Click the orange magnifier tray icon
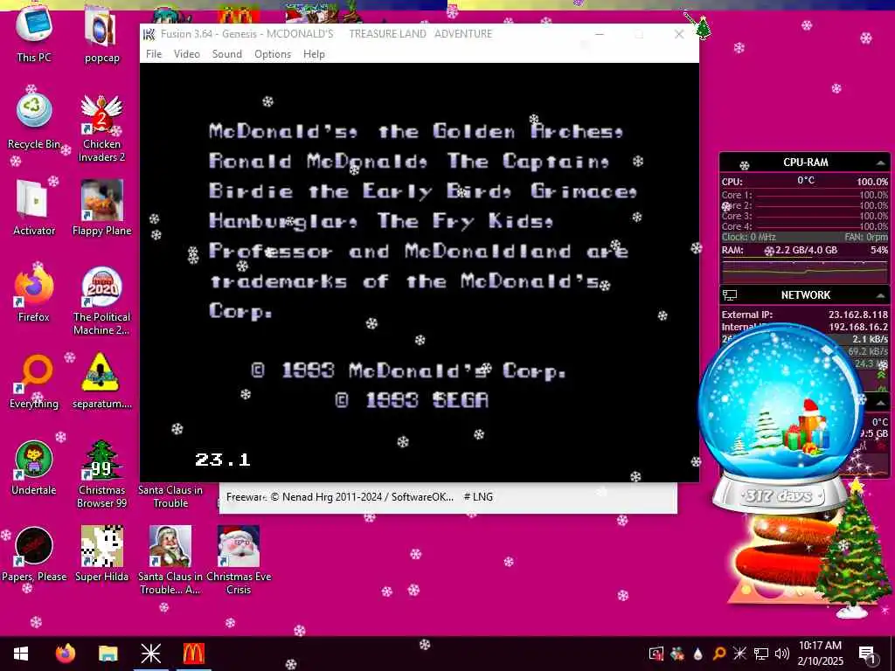Screen dimensions: 895x671 (719, 654)
